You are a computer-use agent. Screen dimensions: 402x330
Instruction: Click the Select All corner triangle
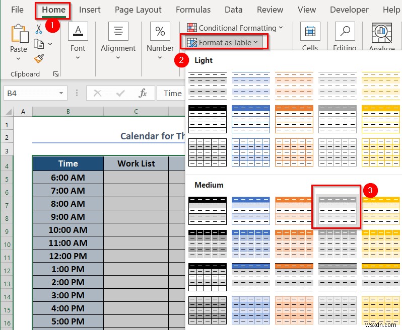pyautogui.click(x=9, y=112)
